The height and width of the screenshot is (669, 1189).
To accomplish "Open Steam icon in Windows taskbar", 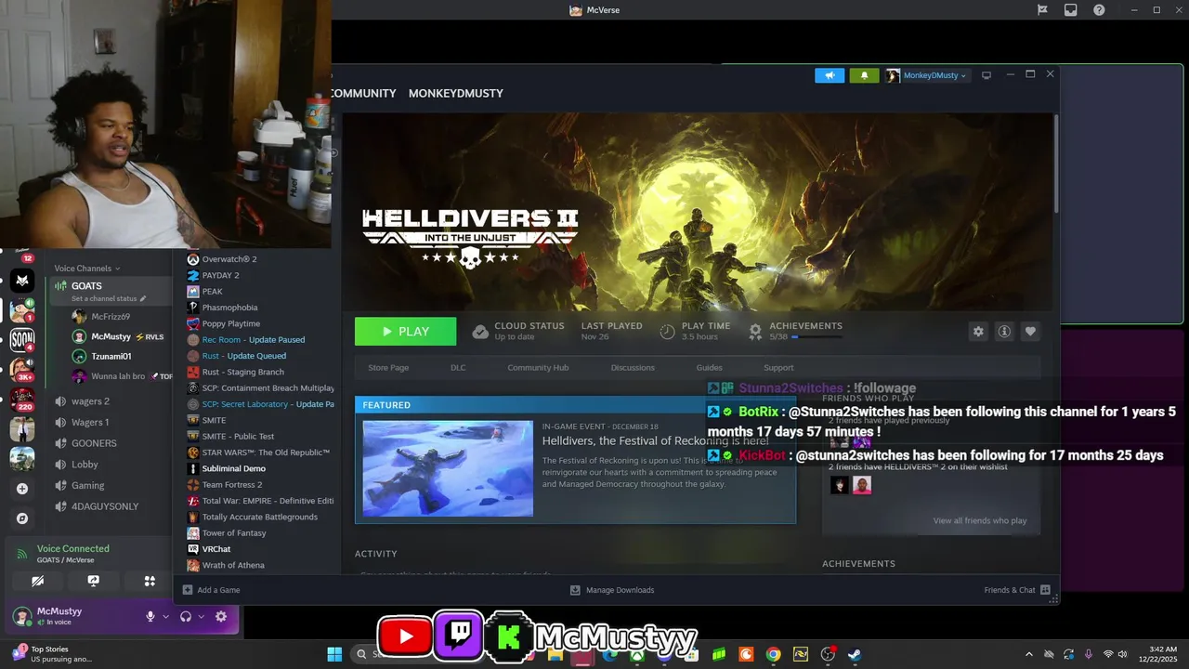I will (x=855, y=654).
